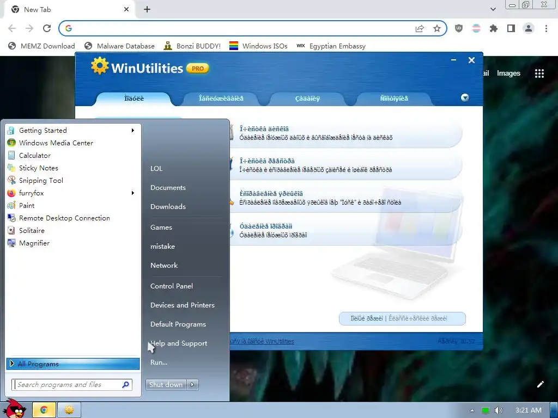Open Malware Database bookmark
The width and height of the screenshot is (558, 418).
coord(119,46)
